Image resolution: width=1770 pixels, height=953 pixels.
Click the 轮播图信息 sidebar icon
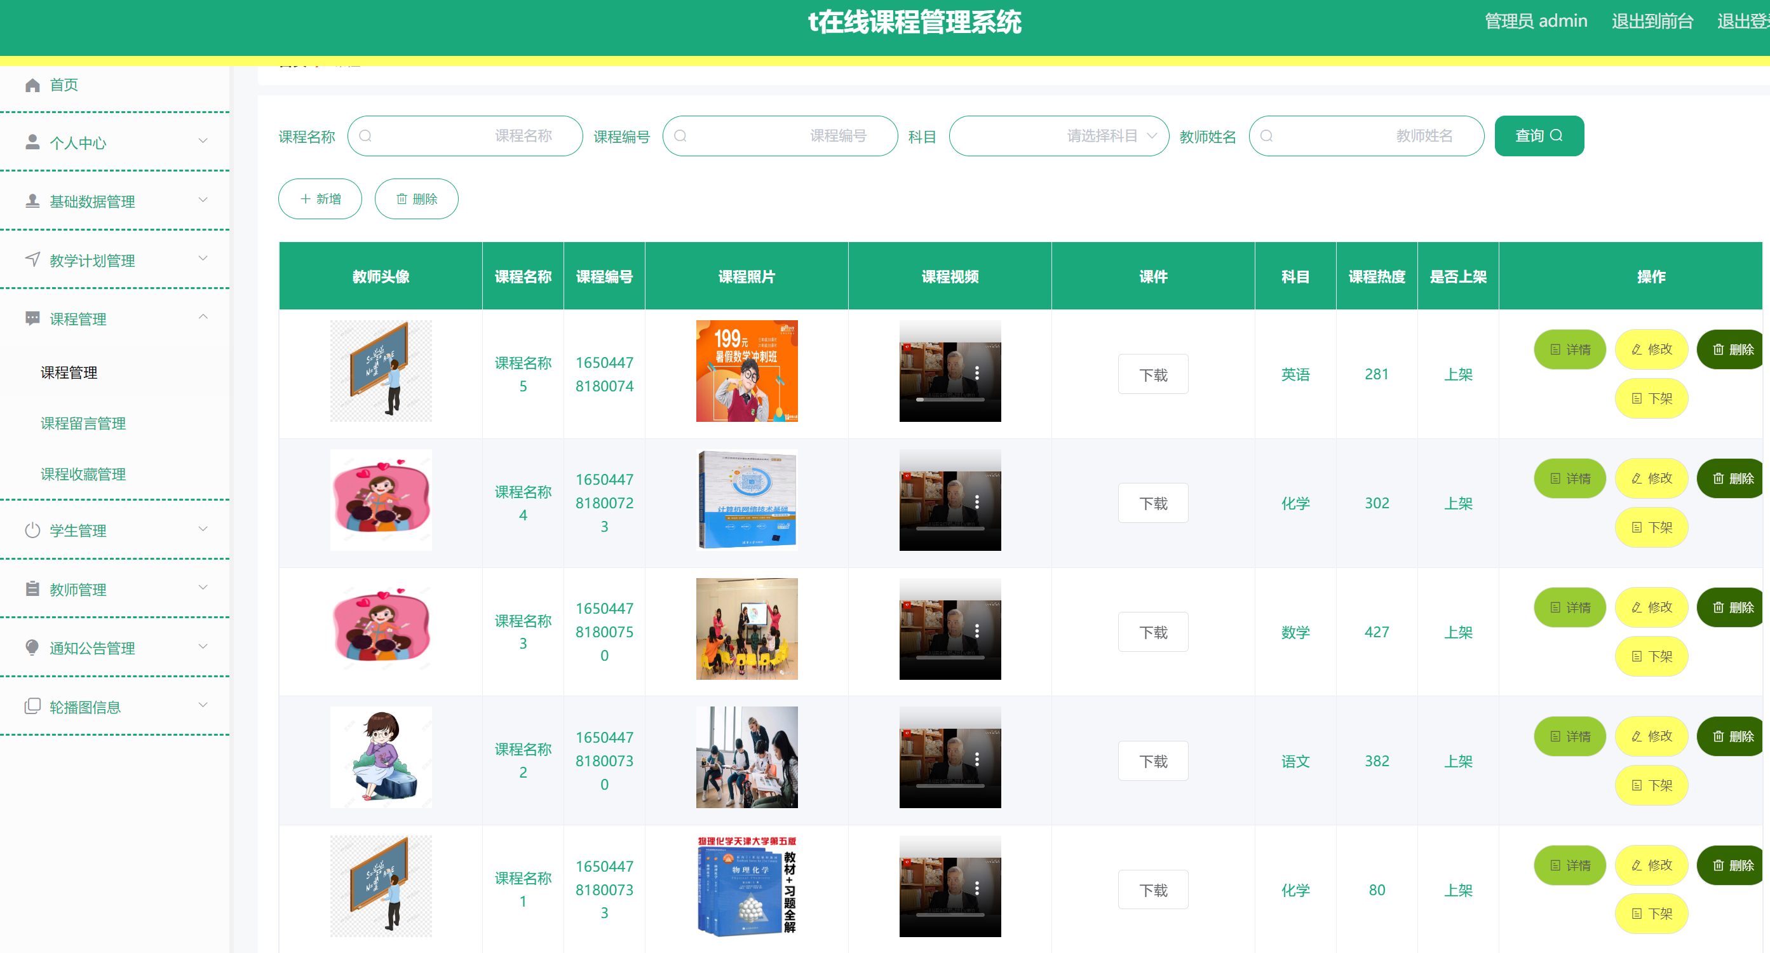[x=32, y=706]
